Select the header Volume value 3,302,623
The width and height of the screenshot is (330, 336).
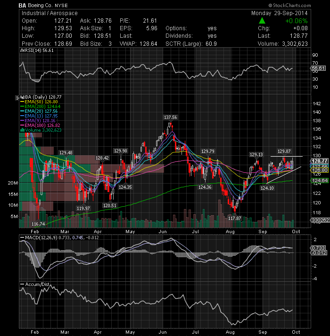coord(295,44)
